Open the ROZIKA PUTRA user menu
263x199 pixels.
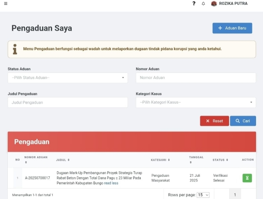233,4
